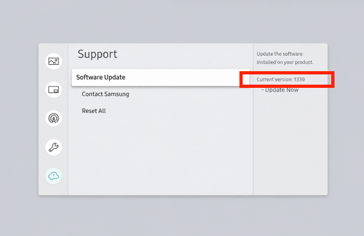Screen dimensions: 364x236
Task: Select the Support cloud icon
Action: point(54,176)
